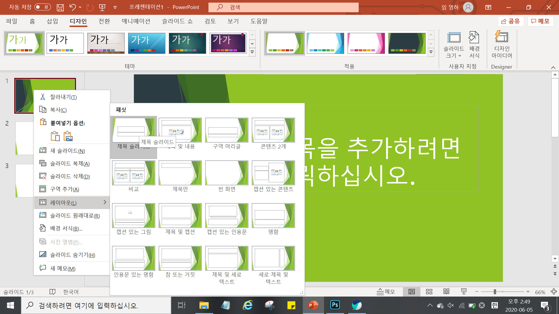This screenshot has height=314, width=559.
Task: Click keep-source-formatting paste option icon
Action: (x=55, y=136)
